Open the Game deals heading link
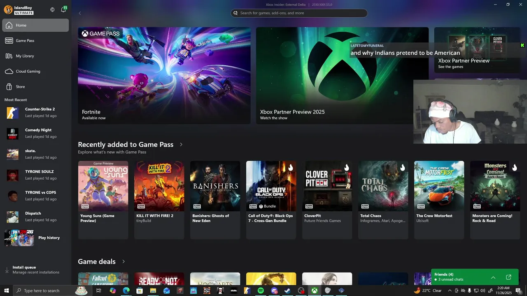 tap(97, 261)
